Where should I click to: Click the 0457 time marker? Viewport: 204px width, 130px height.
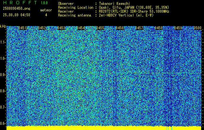click(139, 28)
